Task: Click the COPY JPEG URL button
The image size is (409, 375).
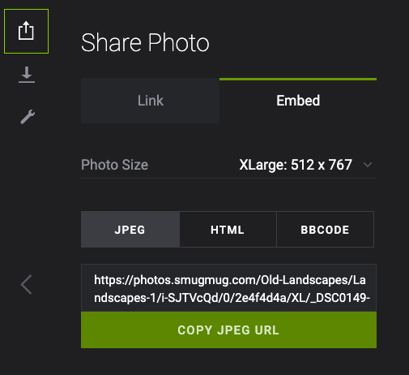Action: (228, 330)
